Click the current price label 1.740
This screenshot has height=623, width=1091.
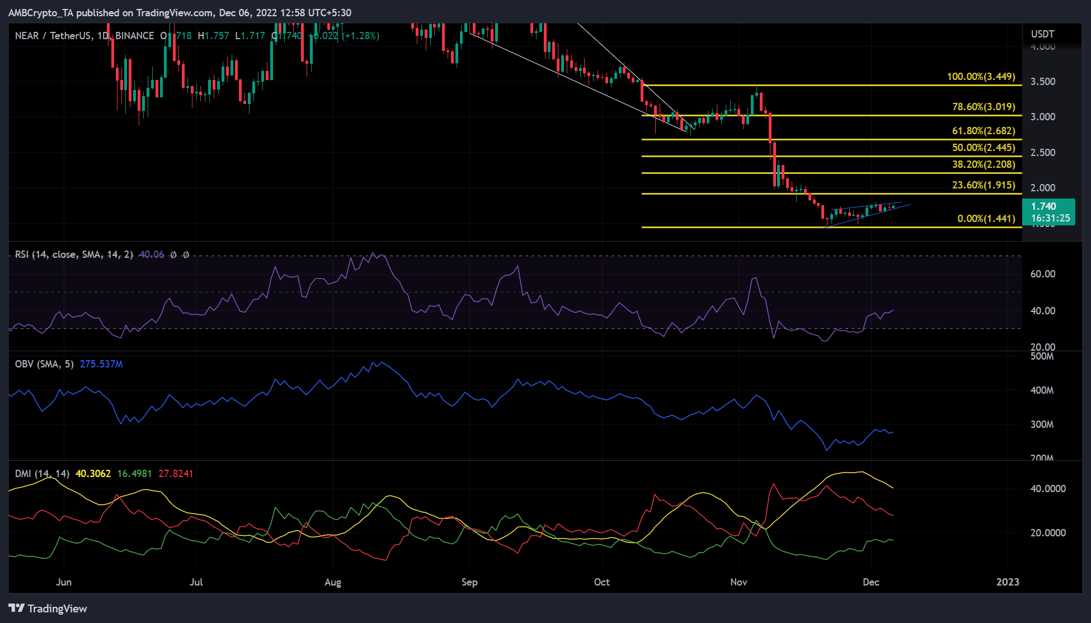click(x=1043, y=206)
